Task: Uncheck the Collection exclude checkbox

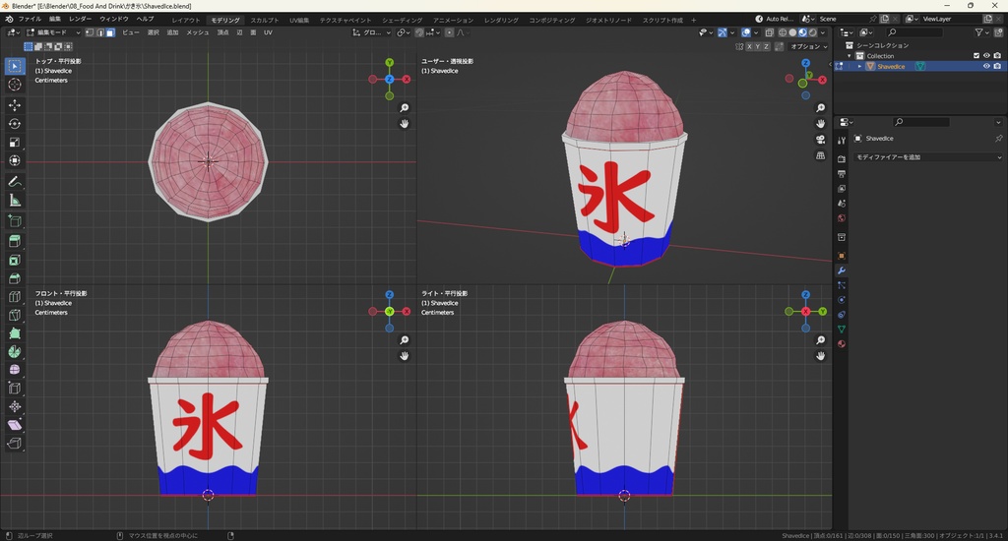Action: pyautogui.click(x=976, y=56)
